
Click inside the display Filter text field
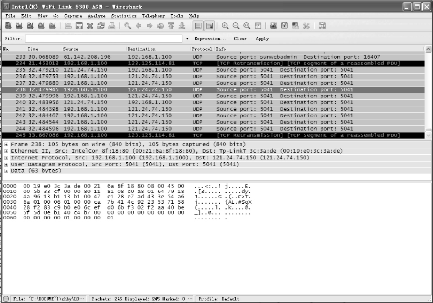pyautogui.click(x=103, y=39)
